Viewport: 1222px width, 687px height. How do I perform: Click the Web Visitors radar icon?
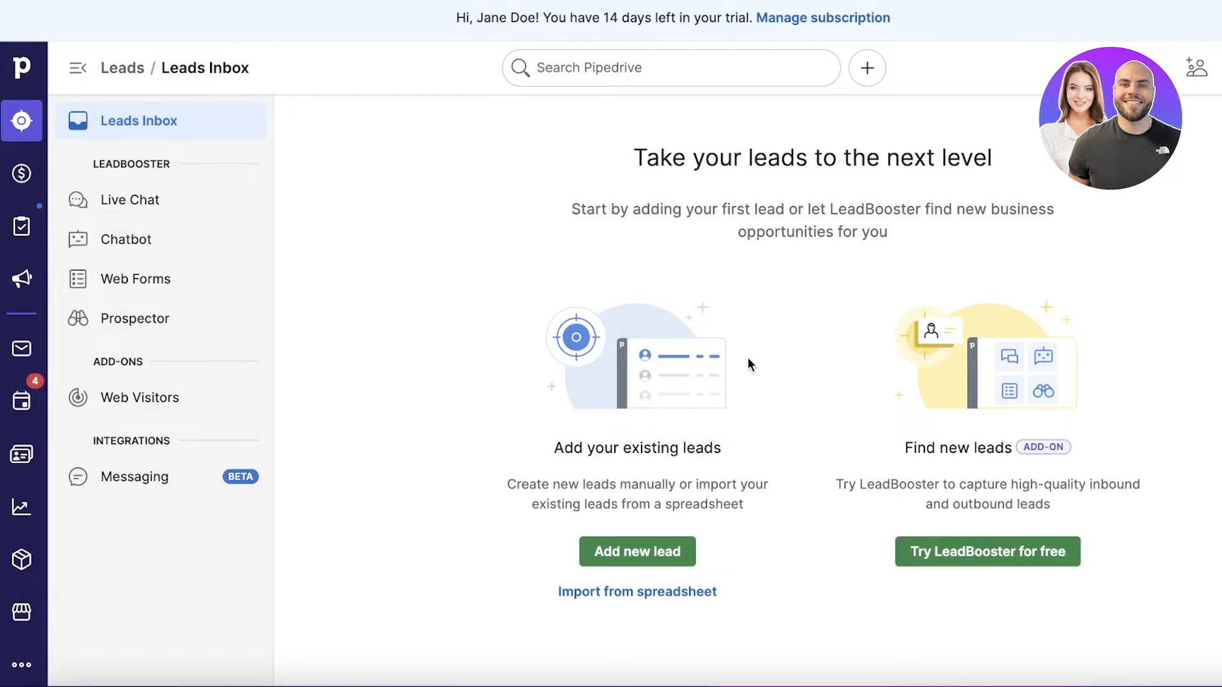click(78, 398)
